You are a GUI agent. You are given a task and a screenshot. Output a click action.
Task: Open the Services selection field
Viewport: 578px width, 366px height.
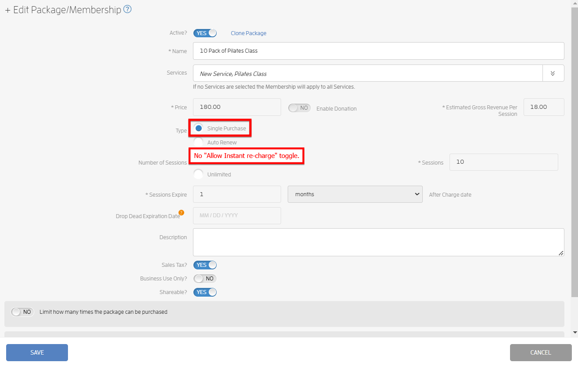click(368, 73)
